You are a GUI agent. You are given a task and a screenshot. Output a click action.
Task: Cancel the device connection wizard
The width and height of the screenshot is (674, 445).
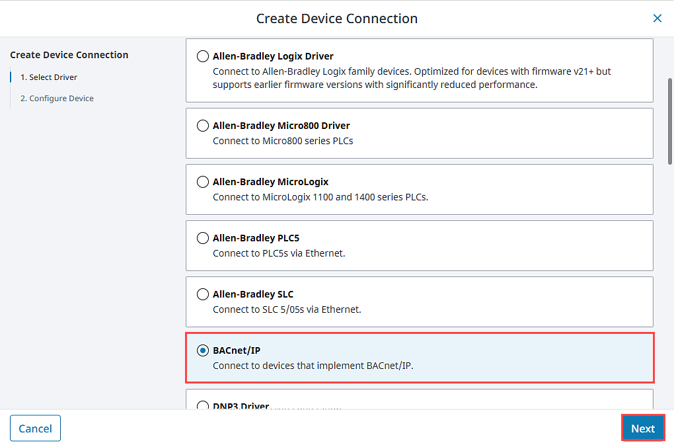(35, 428)
